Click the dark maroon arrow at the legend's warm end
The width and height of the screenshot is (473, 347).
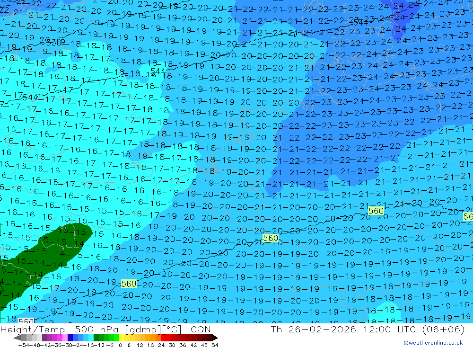[215, 338]
